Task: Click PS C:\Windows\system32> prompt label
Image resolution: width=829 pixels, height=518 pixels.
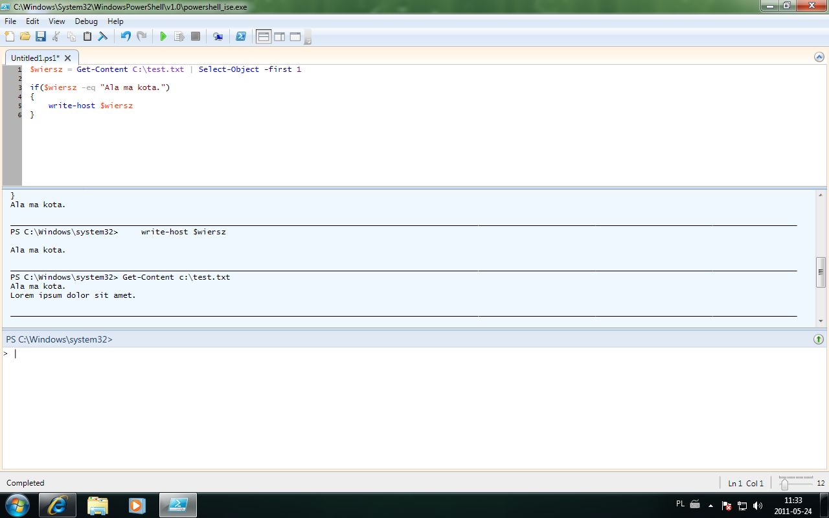Action: 59,339
